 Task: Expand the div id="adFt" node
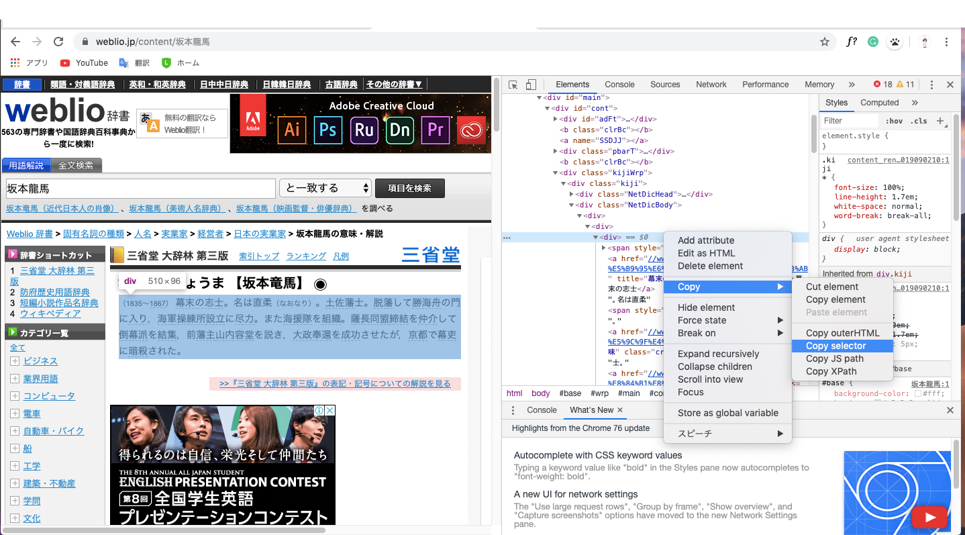click(556, 119)
